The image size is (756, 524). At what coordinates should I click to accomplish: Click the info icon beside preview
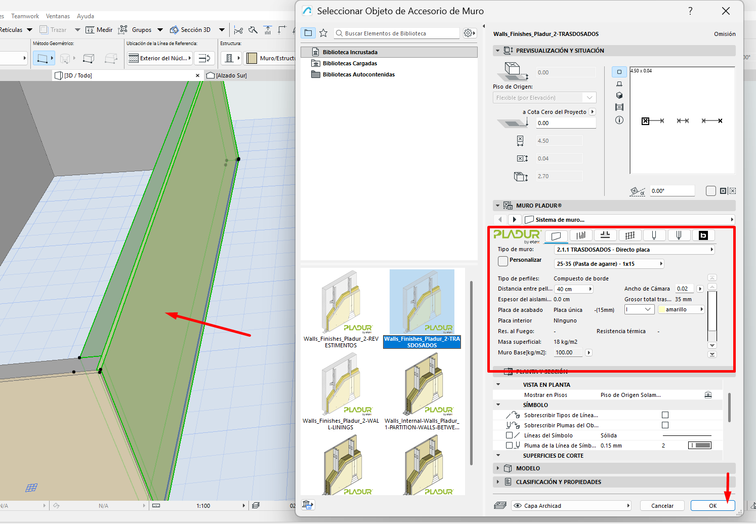click(x=619, y=120)
